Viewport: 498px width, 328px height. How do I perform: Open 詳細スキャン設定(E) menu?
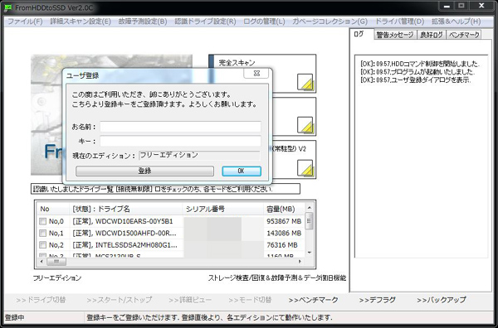81,22
